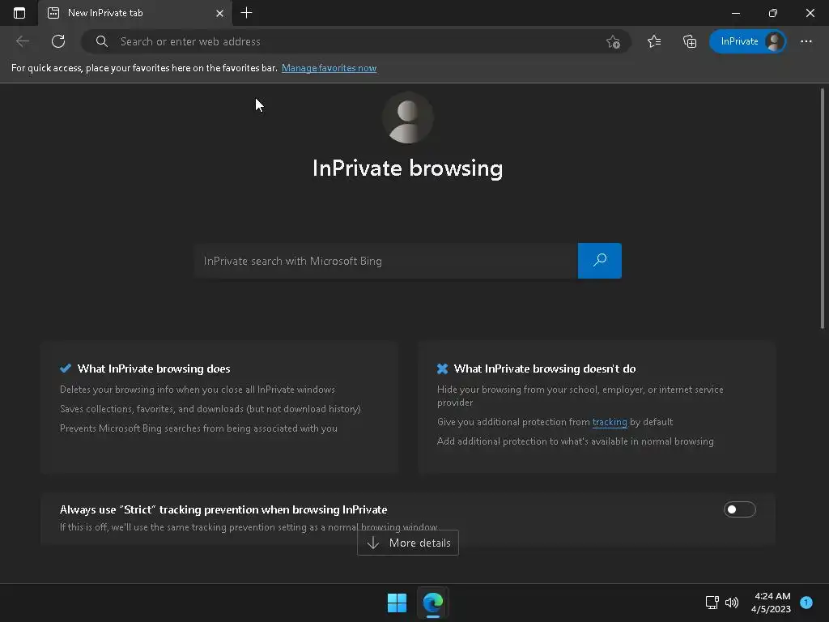The image size is (829, 622).
Task: Restore down the Edge window
Action: click(773, 13)
